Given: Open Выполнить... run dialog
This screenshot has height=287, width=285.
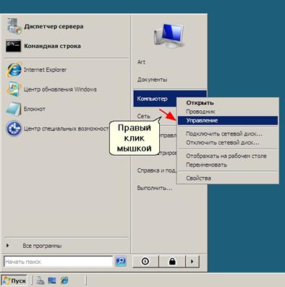Looking at the screenshot, I should pyautogui.click(x=155, y=188).
